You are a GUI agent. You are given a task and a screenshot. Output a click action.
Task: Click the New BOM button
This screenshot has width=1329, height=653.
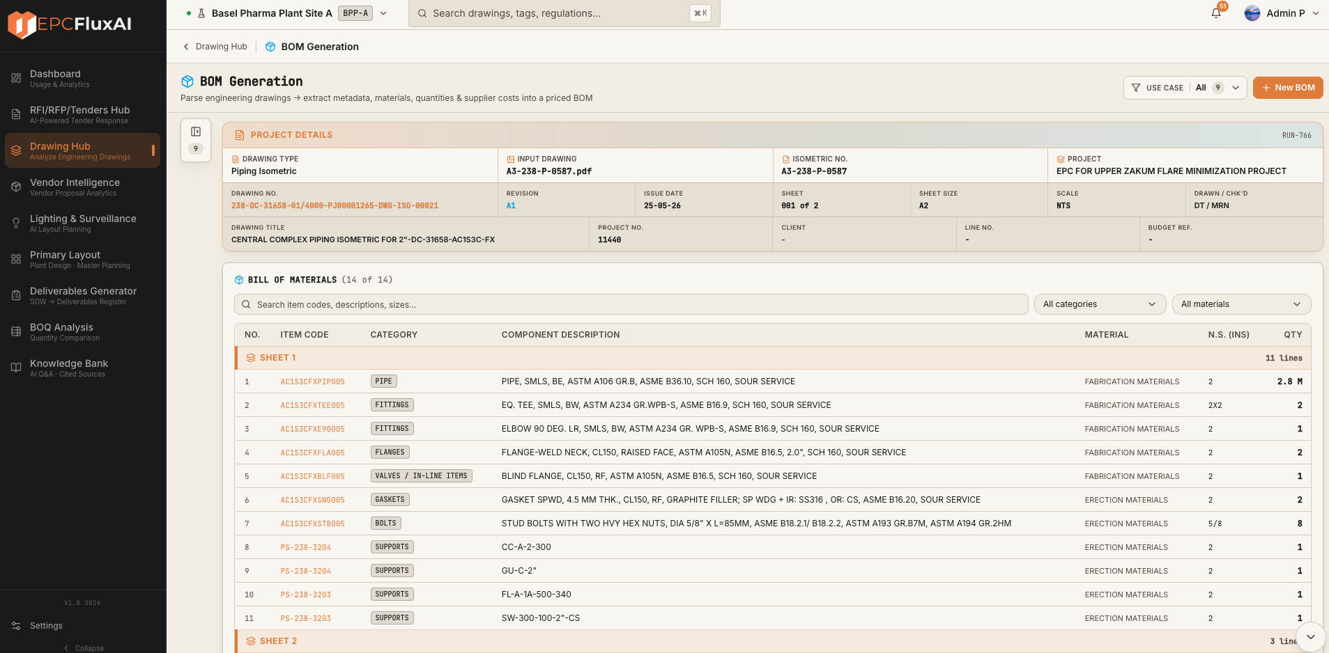pyautogui.click(x=1288, y=88)
